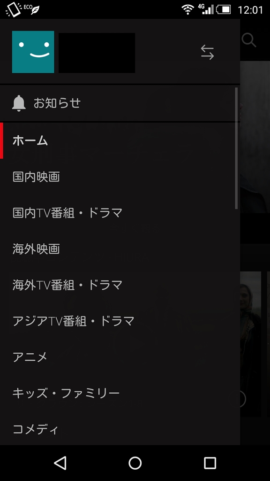The height and width of the screenshot is (481, 270).
Task: Tap the Android home circle button
Action: (135, 463)
